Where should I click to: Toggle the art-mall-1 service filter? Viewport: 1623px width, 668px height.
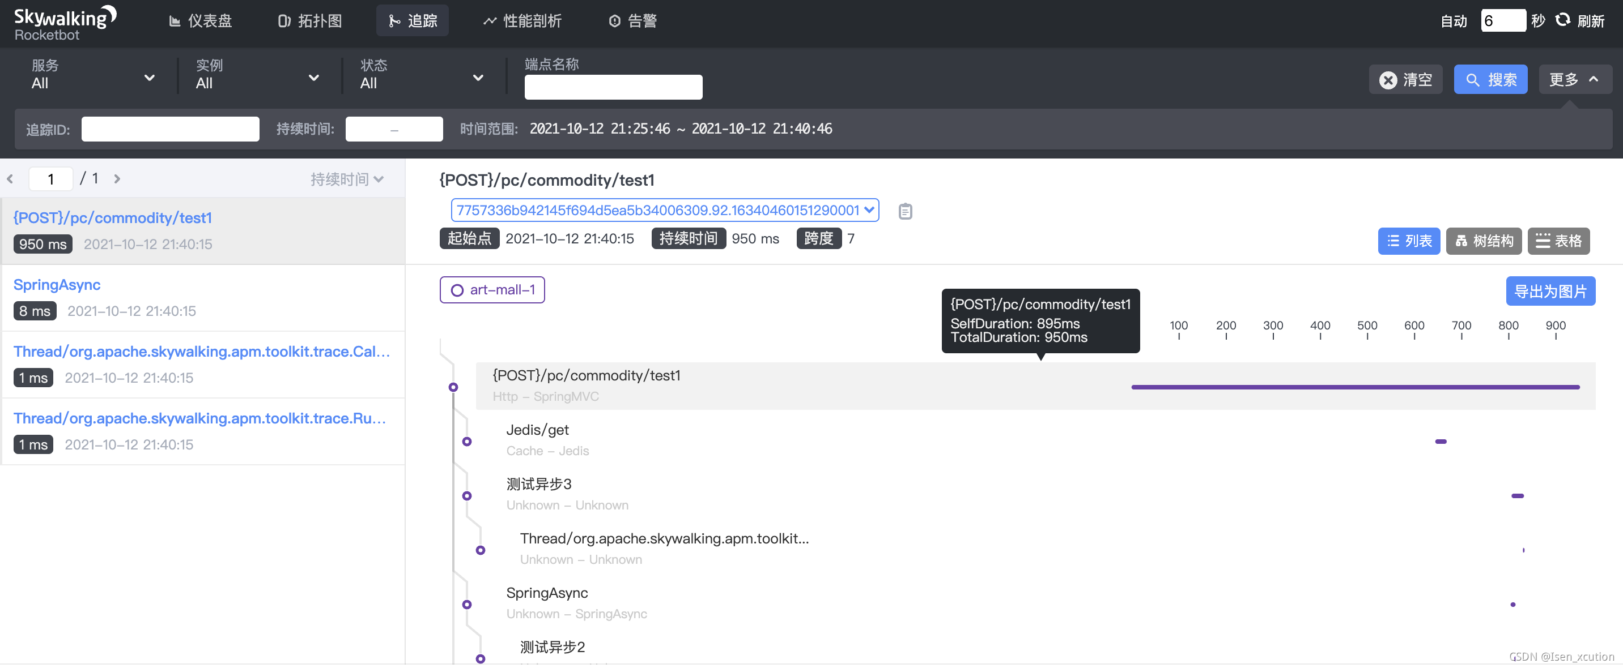492,290
